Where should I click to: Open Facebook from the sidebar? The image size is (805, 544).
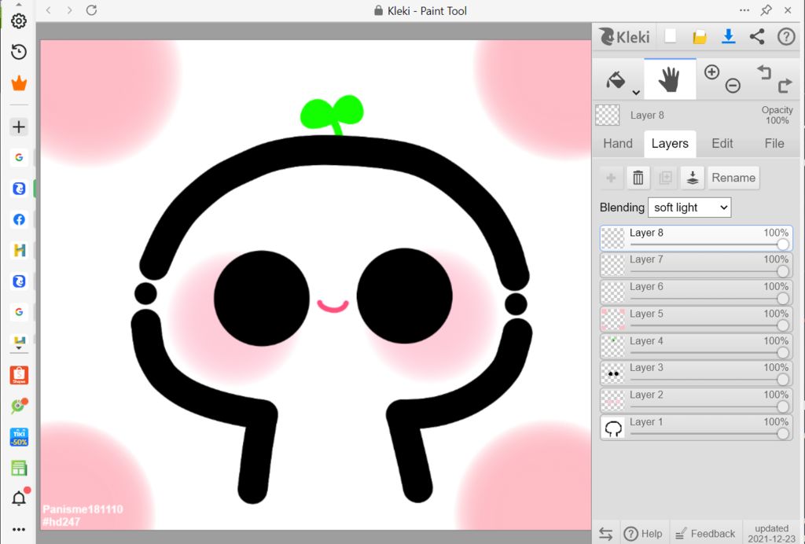point(19,219)
